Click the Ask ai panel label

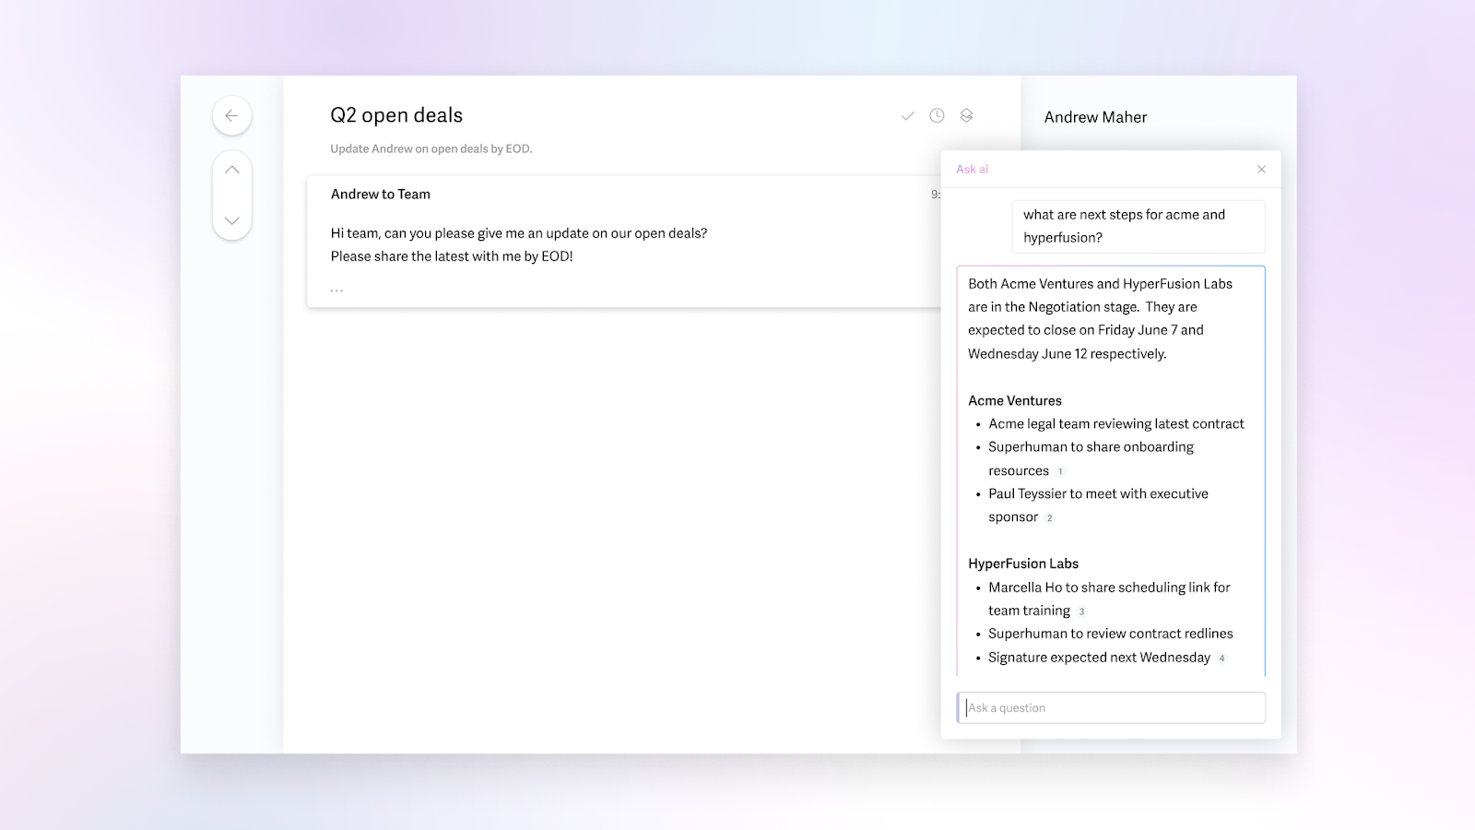(x=972, y=170)
